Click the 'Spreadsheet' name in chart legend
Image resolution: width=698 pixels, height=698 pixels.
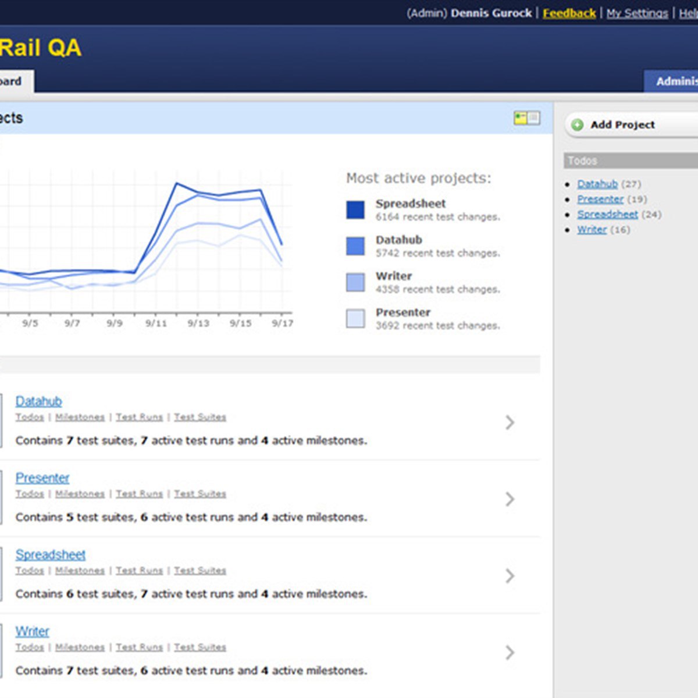coord(411,204)
